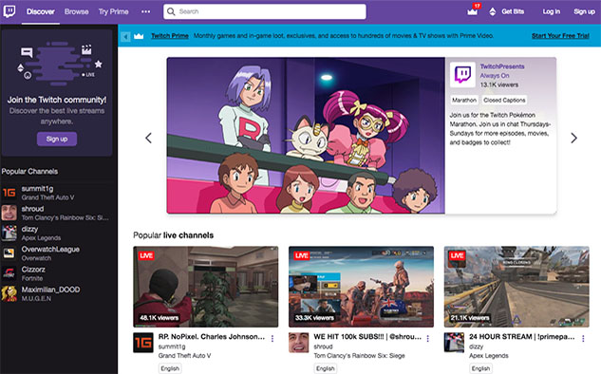The height and width of the screenshot is (374, 601).
Task: Click Log in
Action: [552, 11]
